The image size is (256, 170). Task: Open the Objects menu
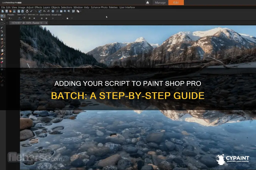pyautogui.click(x=55, y=7)
